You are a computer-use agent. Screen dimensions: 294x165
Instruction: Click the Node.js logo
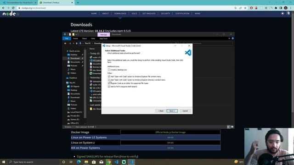tap(11, 13)
